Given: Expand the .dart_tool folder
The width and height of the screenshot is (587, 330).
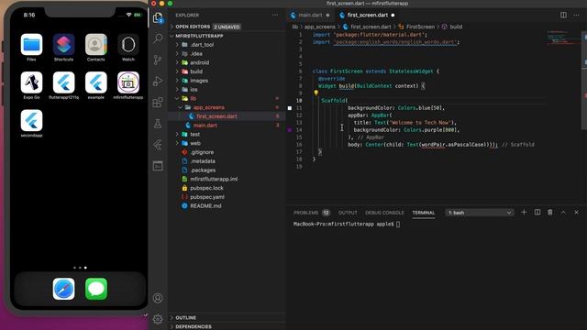Looking at the screenshot, I should (227, 45).
